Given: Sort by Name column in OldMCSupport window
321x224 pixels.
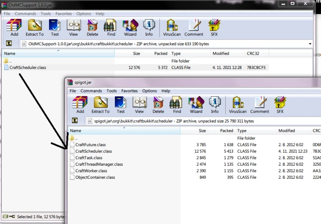Looking at the screenshot, I should pyautogui.click(x=58, y=53).
